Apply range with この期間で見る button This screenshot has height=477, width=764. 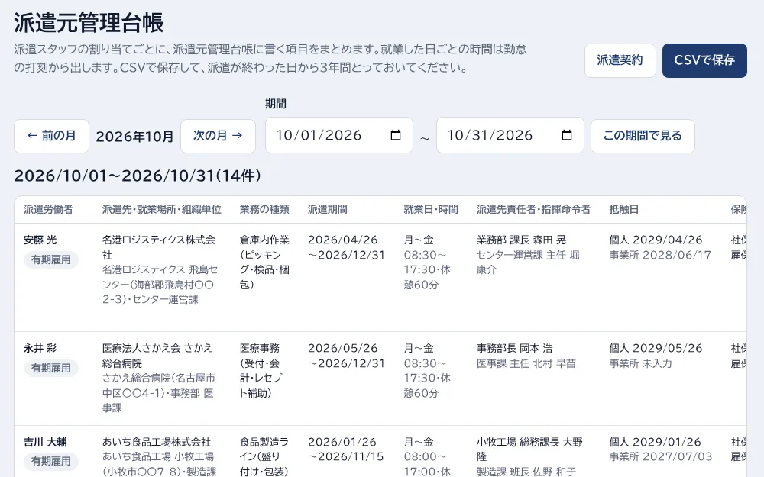pos(643,136)
